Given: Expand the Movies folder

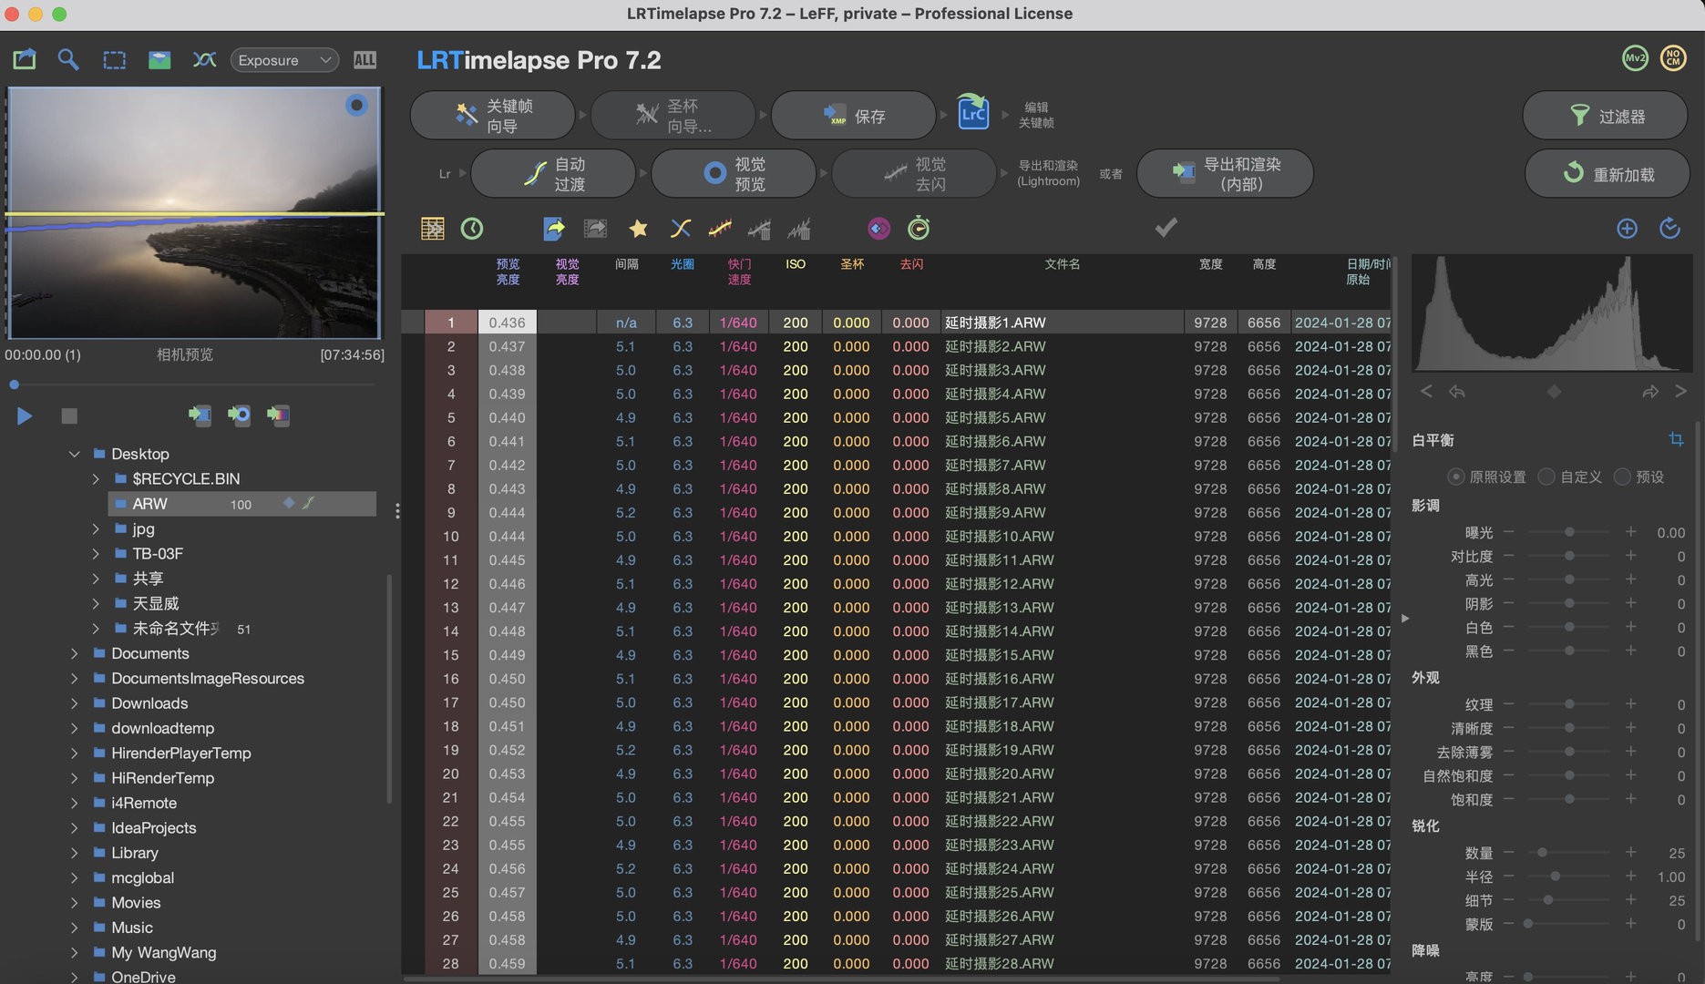Looking at the screenshot, I should 75,903.
